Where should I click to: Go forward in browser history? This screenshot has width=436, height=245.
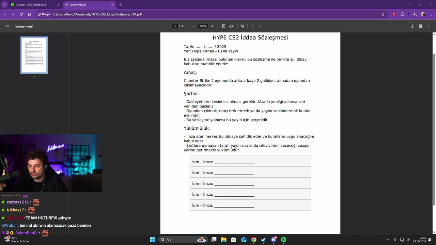point(13,14)
